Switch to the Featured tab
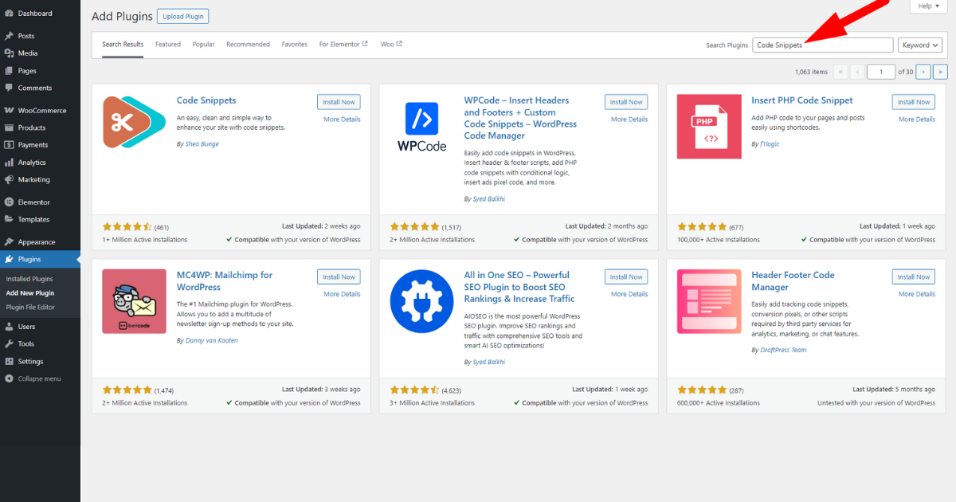956x502 pixels. coord(168,45)
